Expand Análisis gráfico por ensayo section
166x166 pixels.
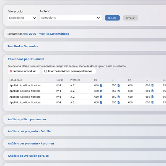tap(27, 119)
